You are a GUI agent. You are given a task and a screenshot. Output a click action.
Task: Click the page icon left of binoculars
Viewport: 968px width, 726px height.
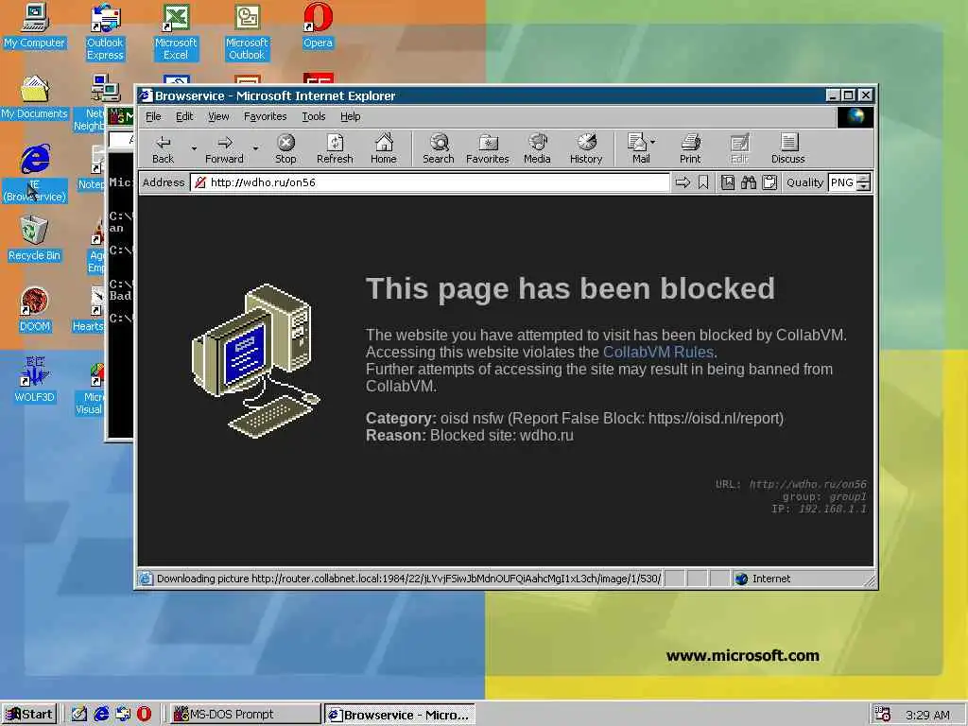[x=728, y=182]
